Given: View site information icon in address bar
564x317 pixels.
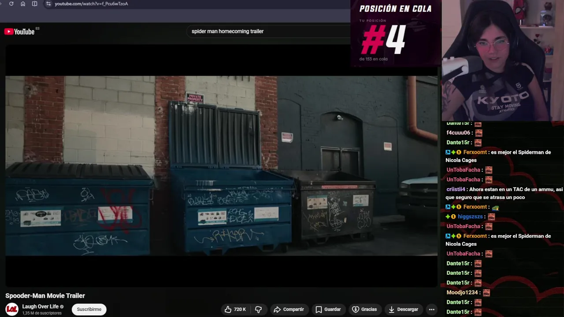Looking at the screenshot, I should (x=48, y=4).
